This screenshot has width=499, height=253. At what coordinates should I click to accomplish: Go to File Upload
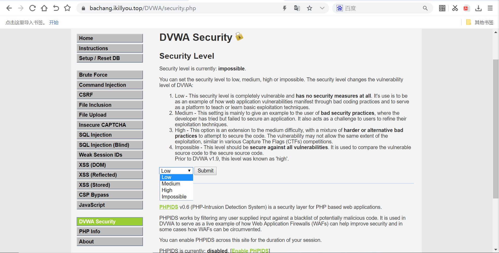pos(110,115)
